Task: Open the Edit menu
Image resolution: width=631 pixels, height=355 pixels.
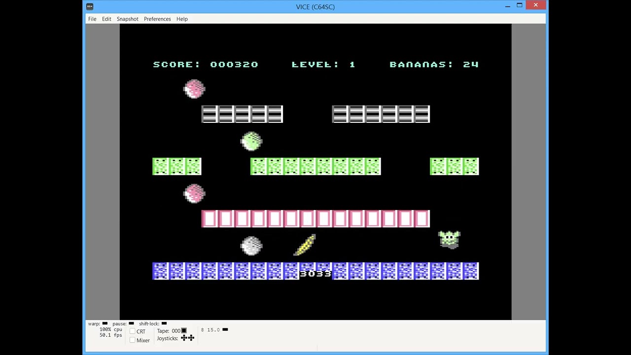Action: click(106, 19)
